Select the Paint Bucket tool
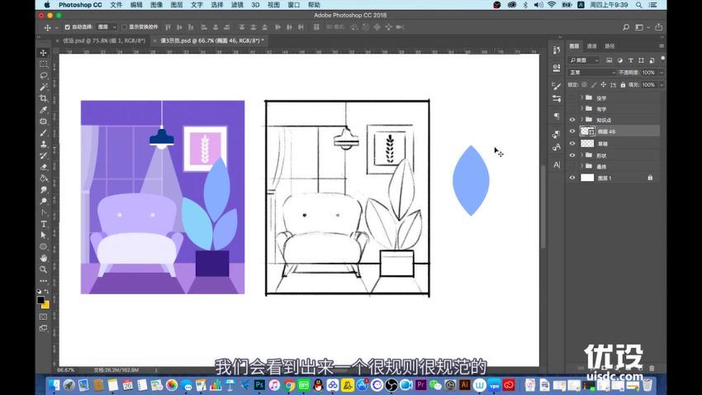 [x=44, y=178]
